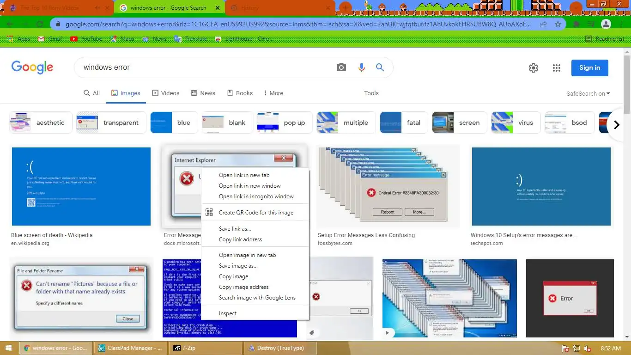Expand the SafeSearch on dropdown
This screenshot has height=355, width=631.
click(x=588, y=93)
